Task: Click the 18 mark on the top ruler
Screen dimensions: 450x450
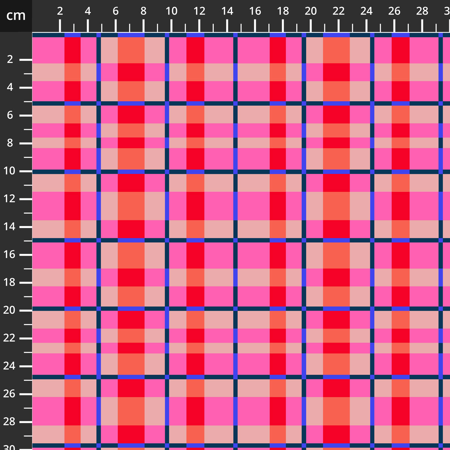Action: click(x=283, y=11)
